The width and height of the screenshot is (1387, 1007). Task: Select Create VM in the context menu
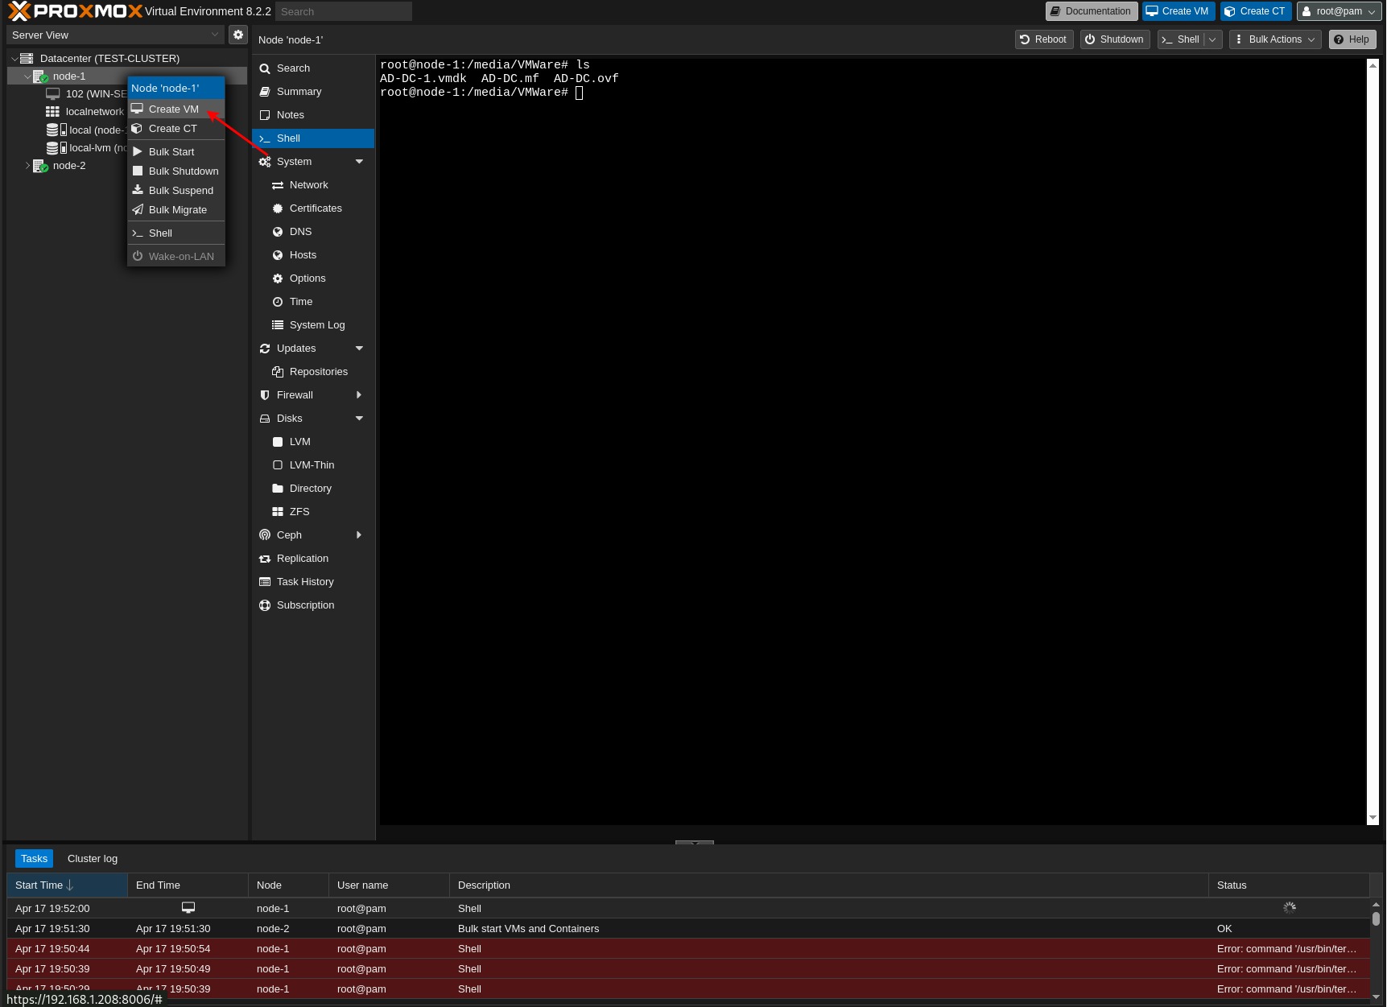click(x=173, y=109)
